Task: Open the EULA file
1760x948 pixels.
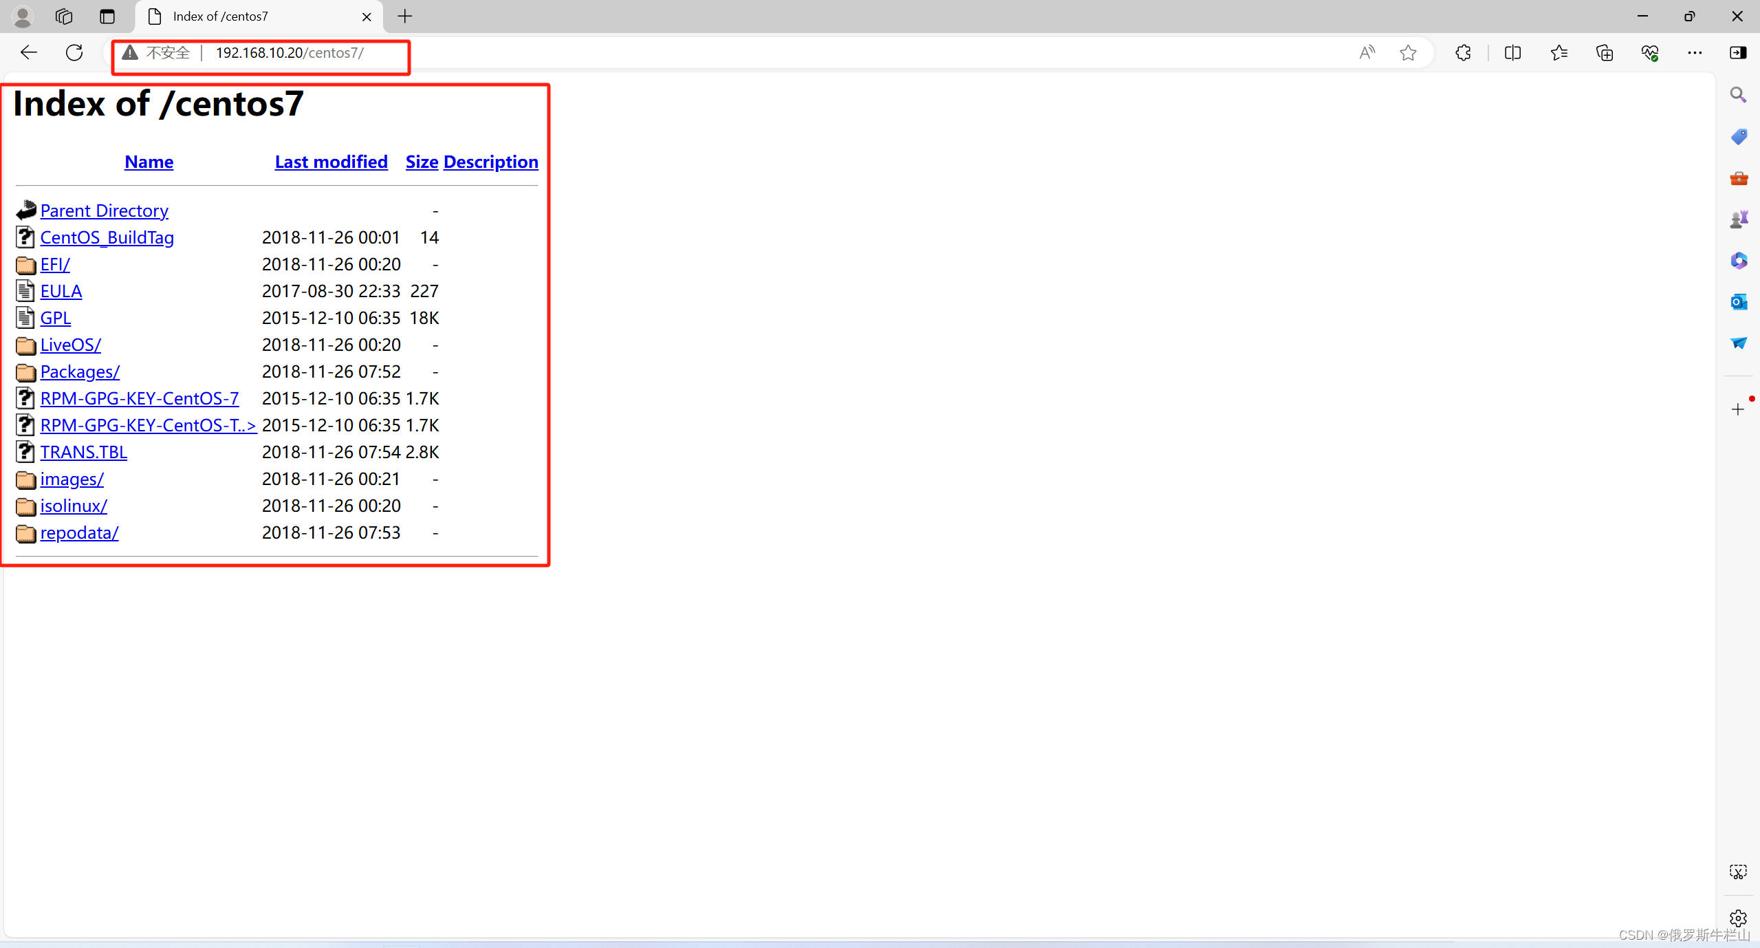Action: coord(61,291)
